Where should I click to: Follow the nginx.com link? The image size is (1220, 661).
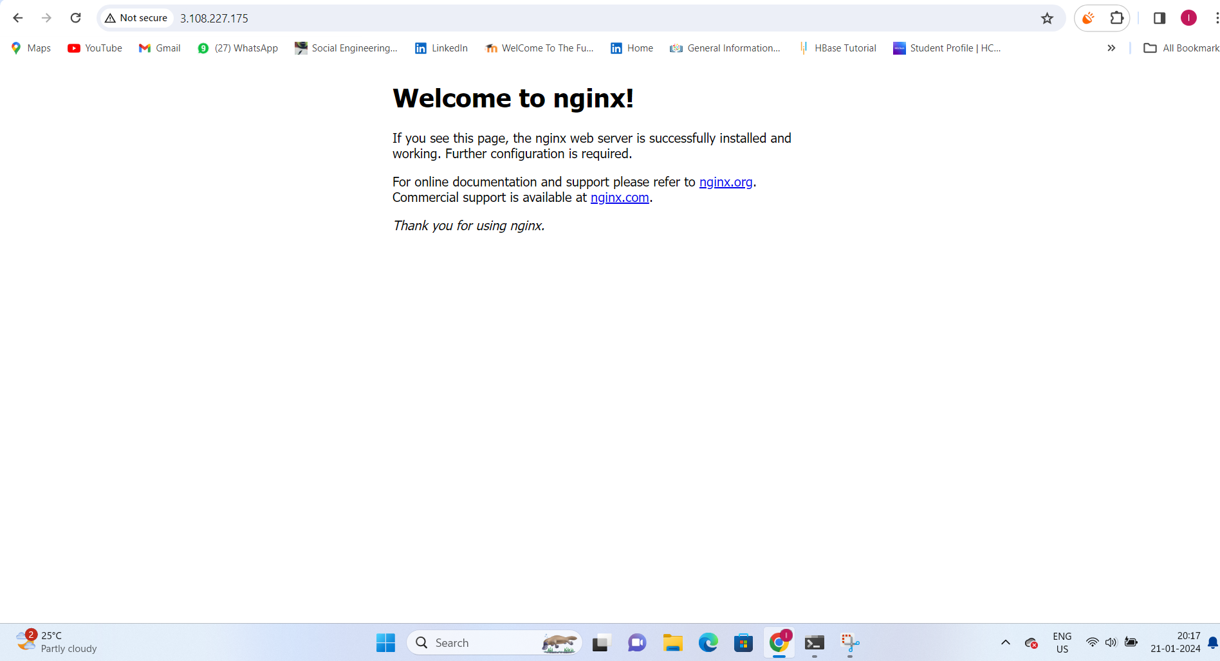(620, 197)
